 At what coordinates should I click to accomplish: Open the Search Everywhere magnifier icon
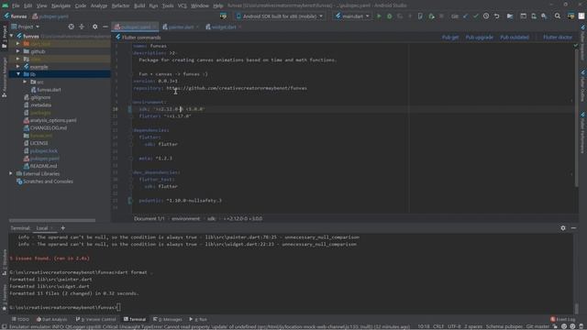[558, 16]
